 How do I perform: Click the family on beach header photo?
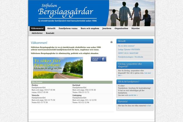131,13
